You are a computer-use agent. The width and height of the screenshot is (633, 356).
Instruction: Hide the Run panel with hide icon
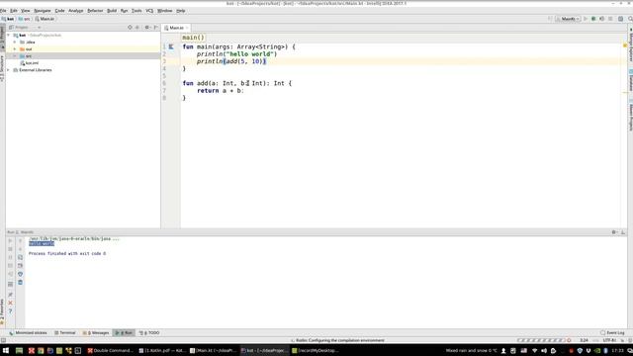pos(623,232)
